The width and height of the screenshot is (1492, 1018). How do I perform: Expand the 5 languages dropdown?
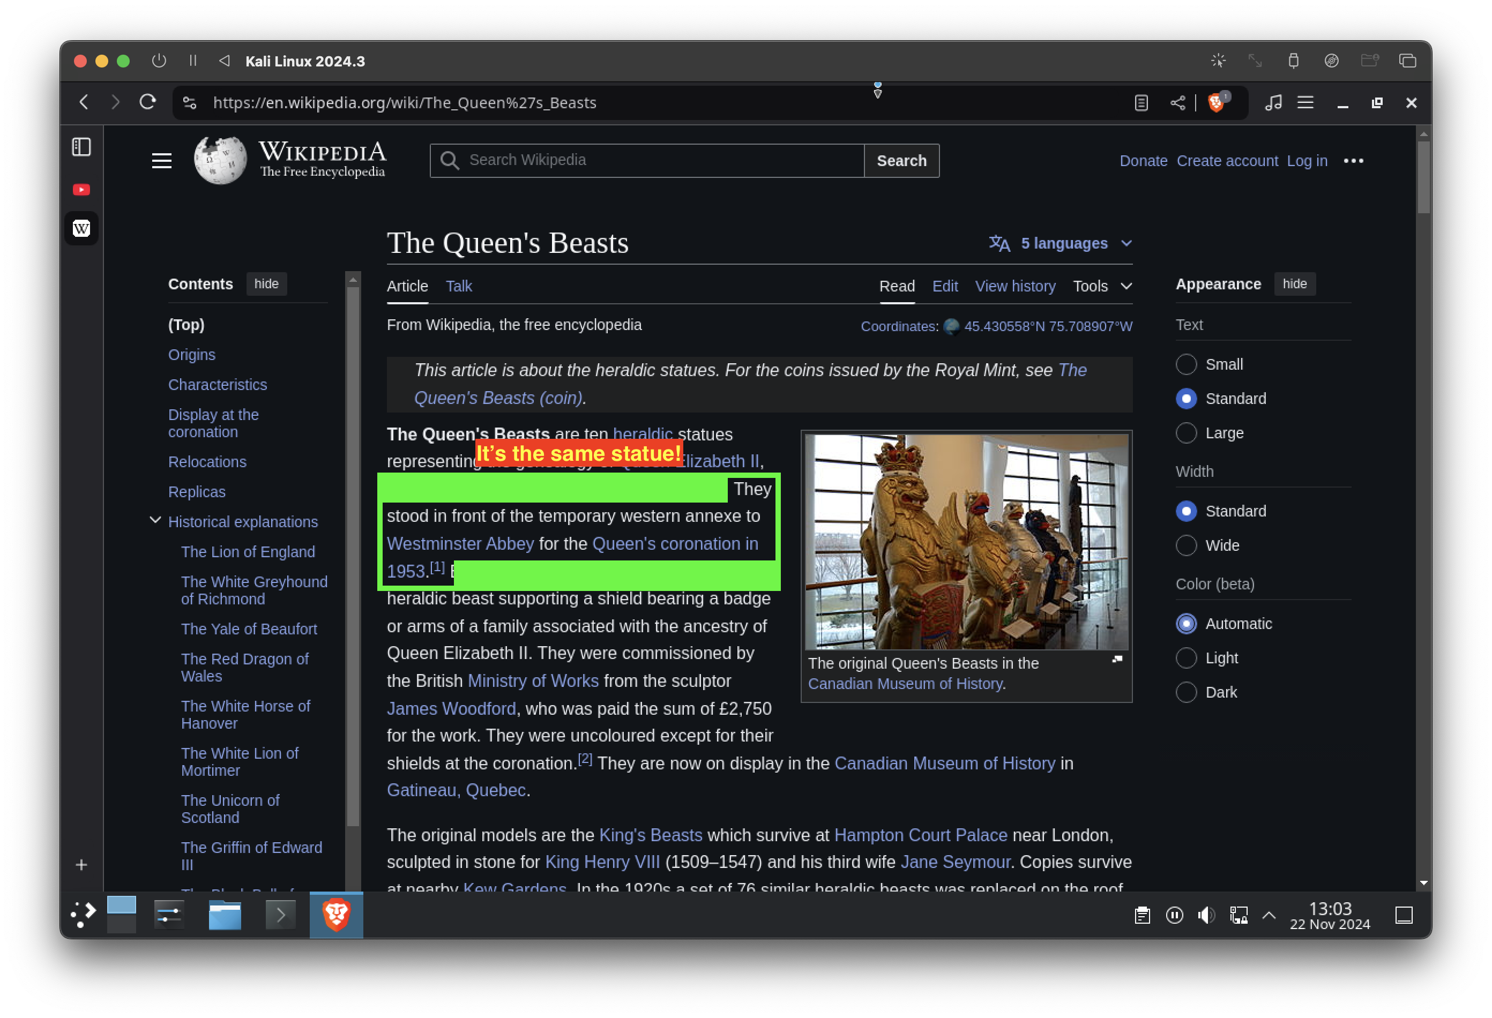pyautogui.click(x=1060, y=243)
